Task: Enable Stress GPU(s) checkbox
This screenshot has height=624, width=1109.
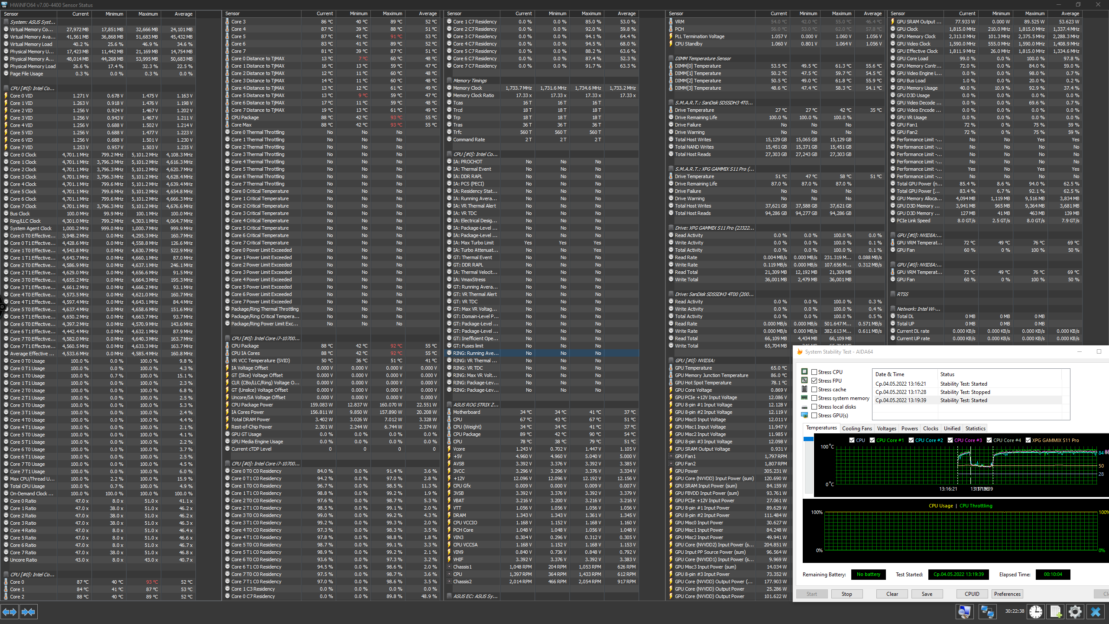Action: point(814,416)
